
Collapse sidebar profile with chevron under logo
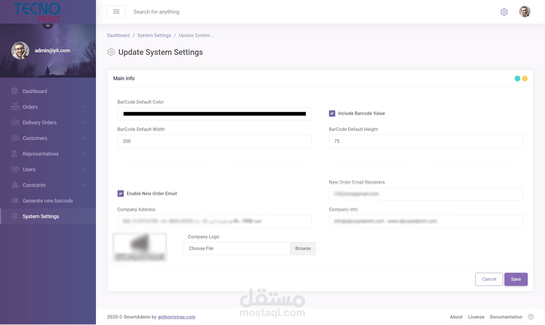pos(48,26)
